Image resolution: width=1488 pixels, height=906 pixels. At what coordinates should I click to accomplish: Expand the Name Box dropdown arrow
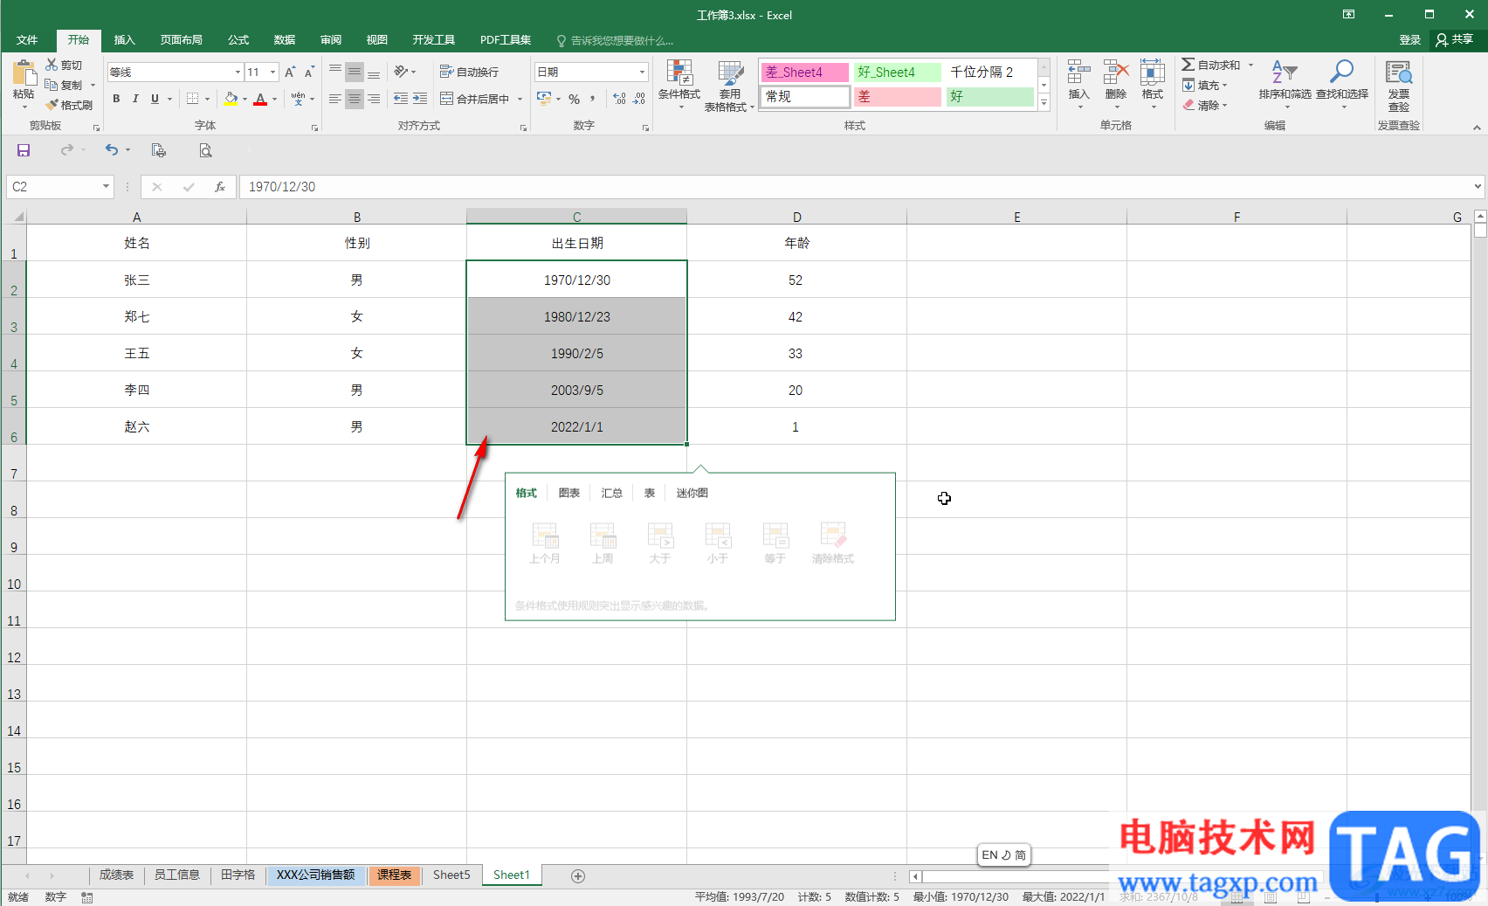106,186
